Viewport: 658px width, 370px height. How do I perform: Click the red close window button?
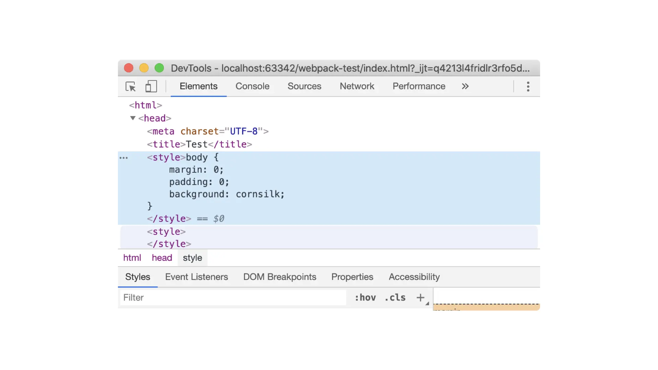click(129, 68)
